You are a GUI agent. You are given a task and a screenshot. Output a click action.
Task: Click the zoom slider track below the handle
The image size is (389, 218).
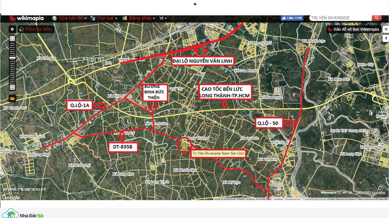pos(12,72)
